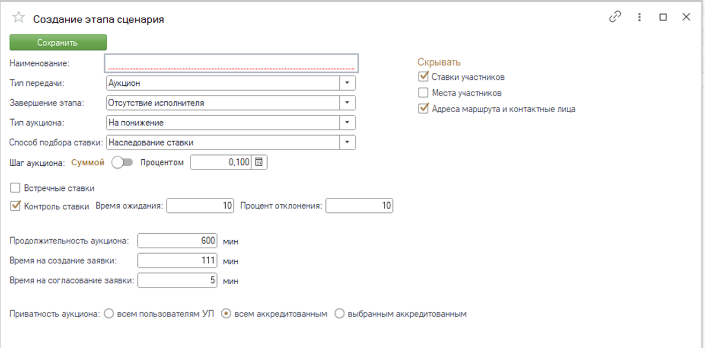Viewport: 705px width, 348px height.
Task: Click the Продолжительность аукциона field with 600
Action: [177, 241]
